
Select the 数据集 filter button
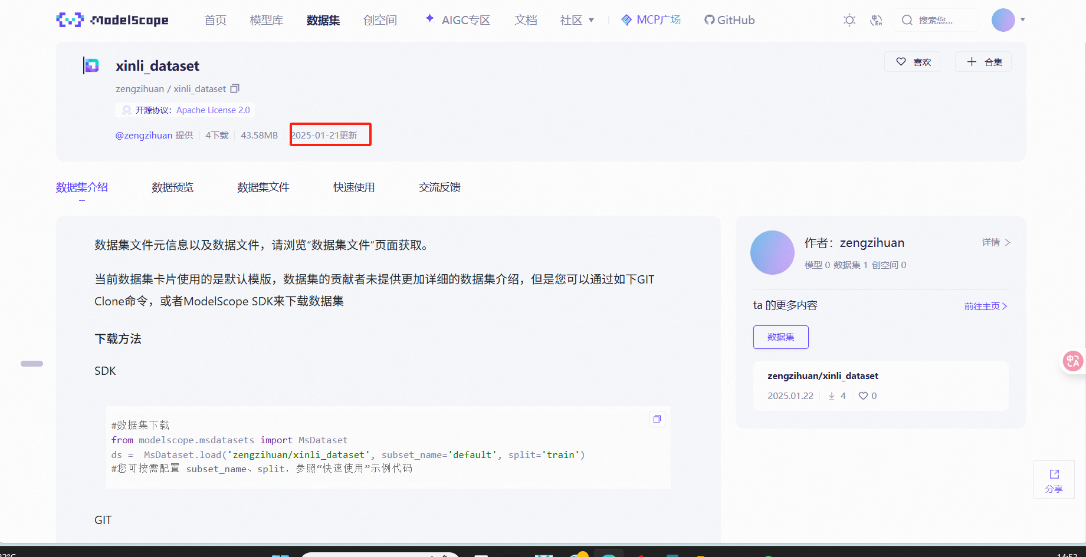[x=781, y=337]
